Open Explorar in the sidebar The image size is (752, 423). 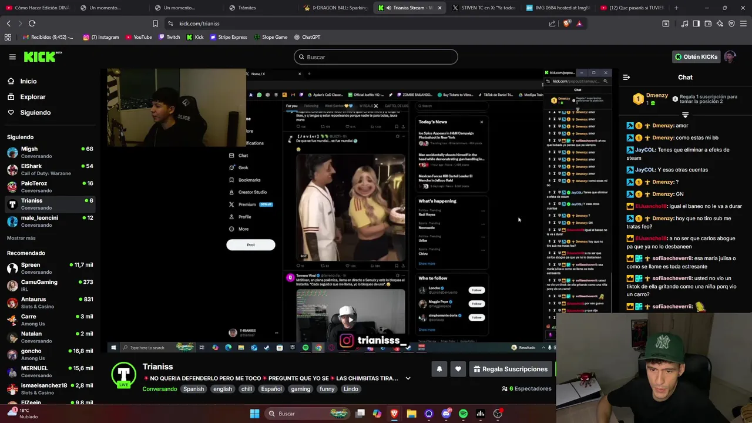(x=32, y=97)
